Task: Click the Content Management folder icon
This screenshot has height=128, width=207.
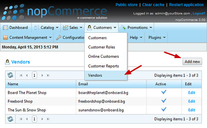Action: tap(6, 37)
